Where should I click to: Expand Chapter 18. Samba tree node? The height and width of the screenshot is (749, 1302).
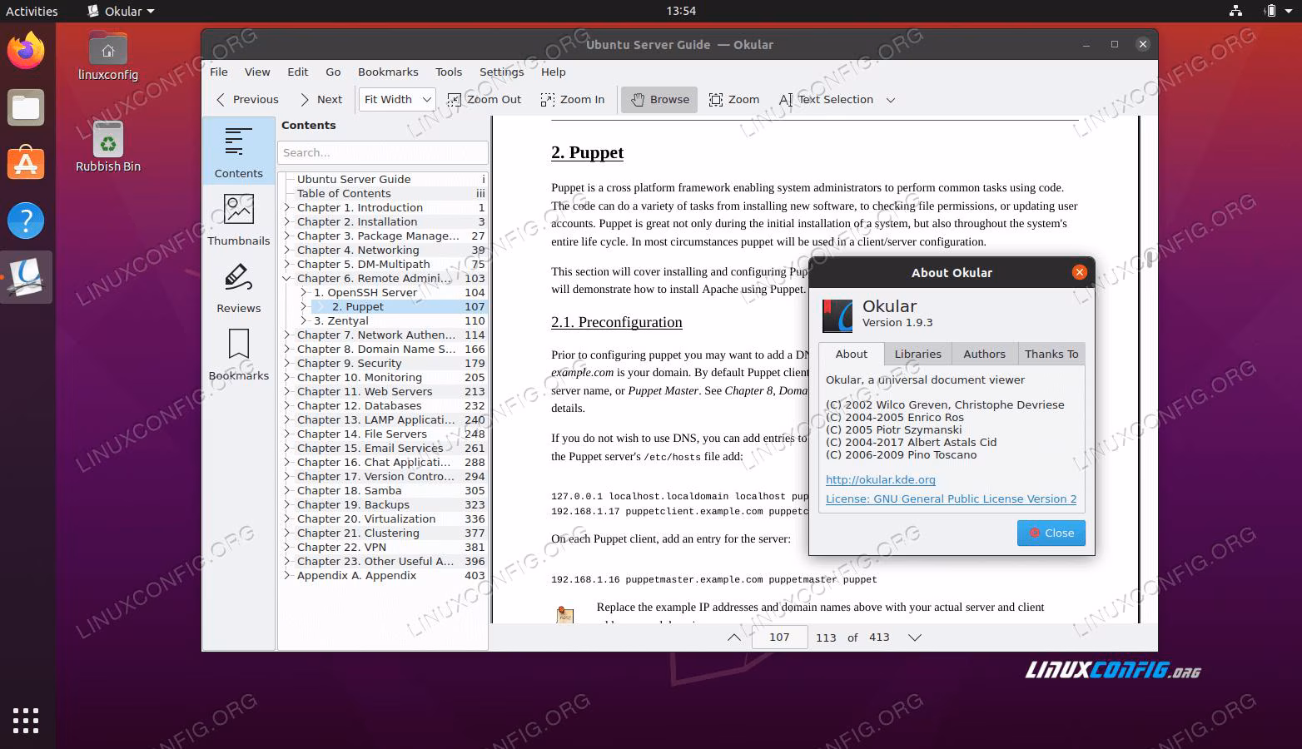287,491
